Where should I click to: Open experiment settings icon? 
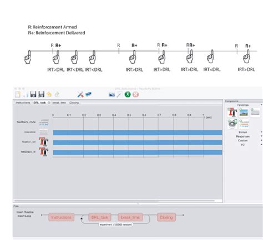pos(112,95)
